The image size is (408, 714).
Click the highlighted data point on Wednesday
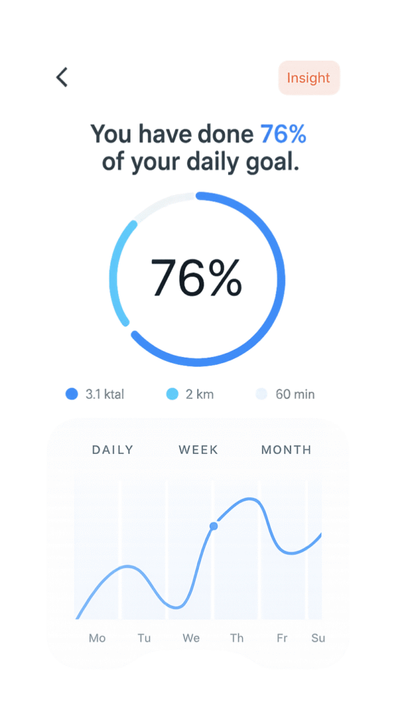click(214, 526)
